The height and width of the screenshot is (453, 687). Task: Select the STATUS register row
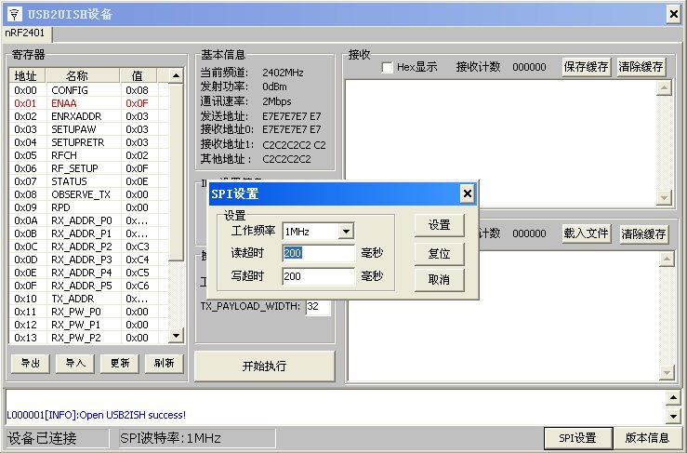click(88, 181)
